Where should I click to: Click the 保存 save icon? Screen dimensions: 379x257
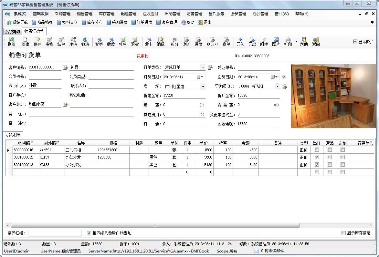[x=37, y=42]
